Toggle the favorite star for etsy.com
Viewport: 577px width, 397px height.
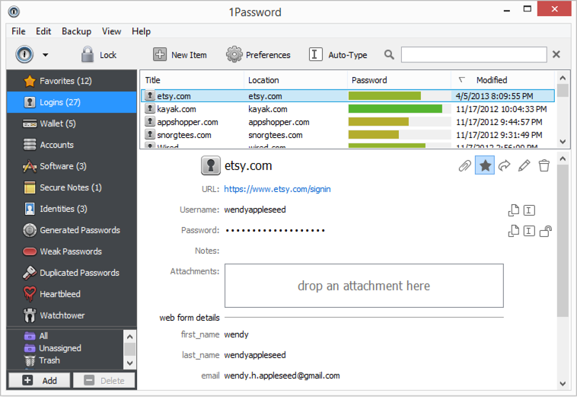click(x=485, y=165)
